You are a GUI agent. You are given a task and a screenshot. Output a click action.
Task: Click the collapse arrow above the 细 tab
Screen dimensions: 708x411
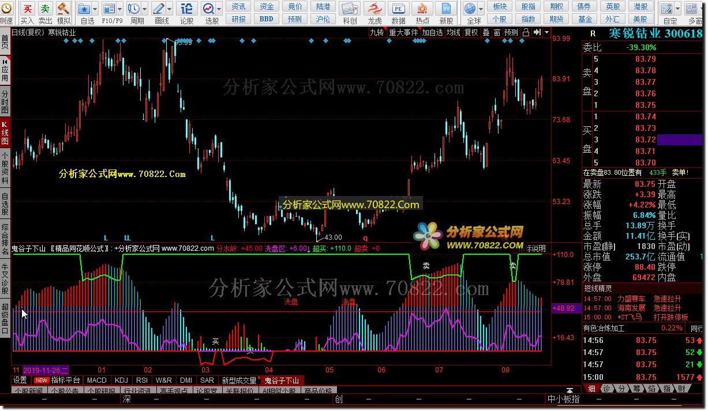click(x=570, y=390)
